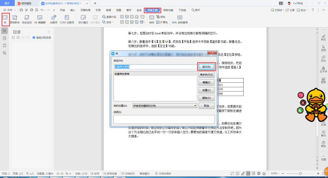Screen dimensions: 328x178
Task: Enable 设计模式 design mode
Action: coord(83,19)
